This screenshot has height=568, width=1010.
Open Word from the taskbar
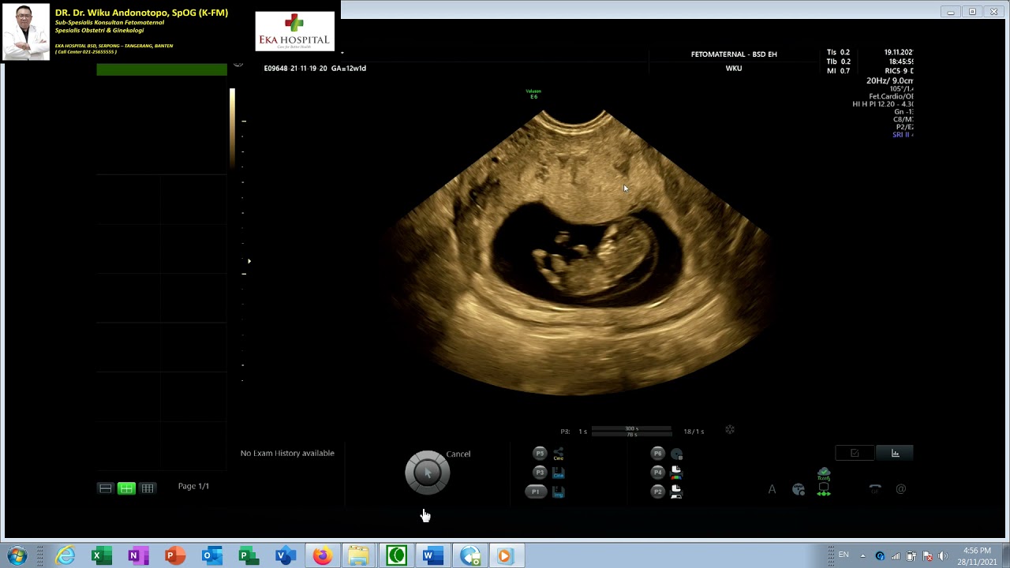[x=433, y=556]
